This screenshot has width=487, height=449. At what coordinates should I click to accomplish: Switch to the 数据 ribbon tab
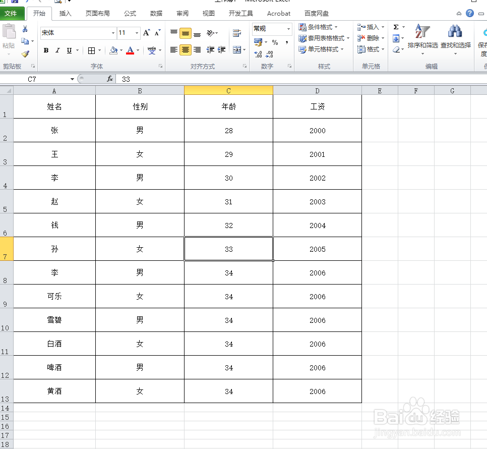(x=156, y=14)
